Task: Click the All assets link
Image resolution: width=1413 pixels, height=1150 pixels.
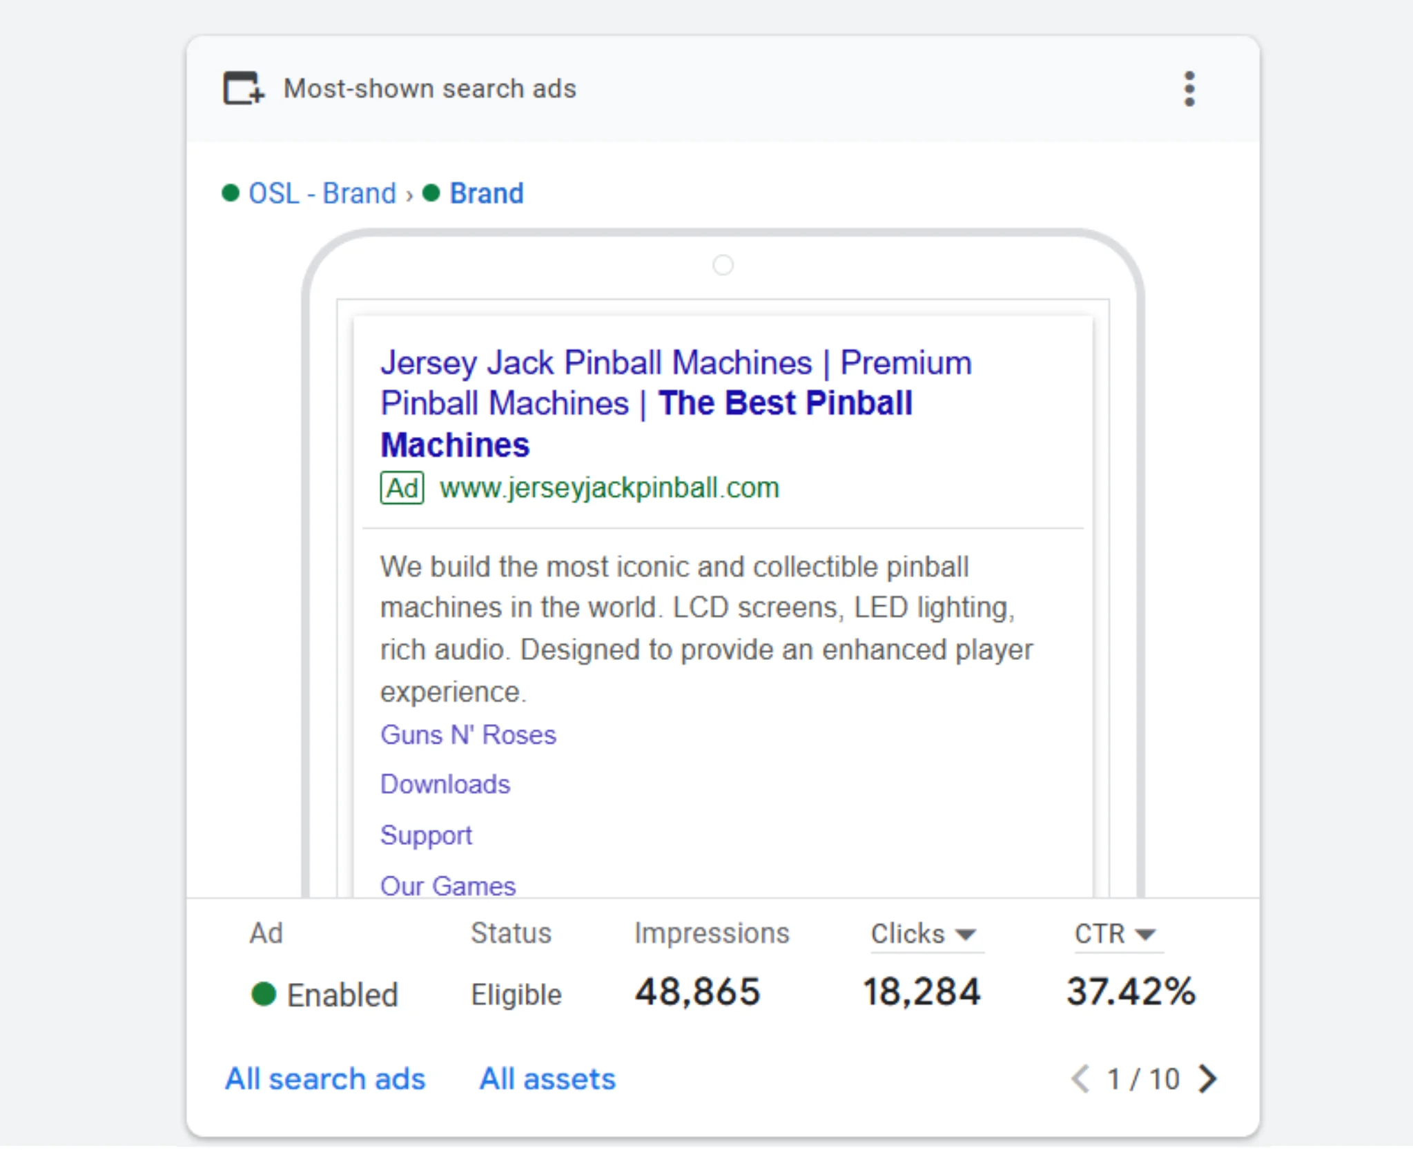Action: click(x=547, y=1079)
